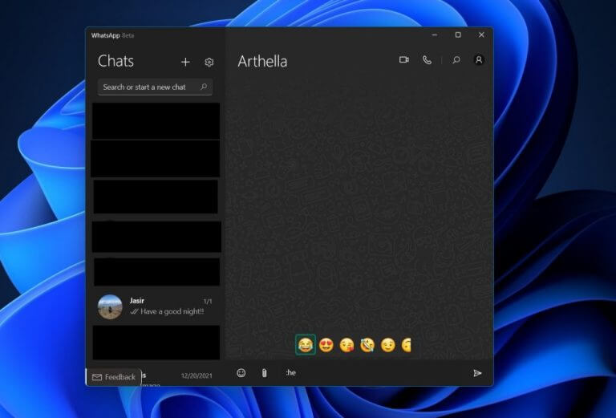Start a voice call with Arthella
The width and height of the screenshot is (616, 418).
(x=427, y=60)
